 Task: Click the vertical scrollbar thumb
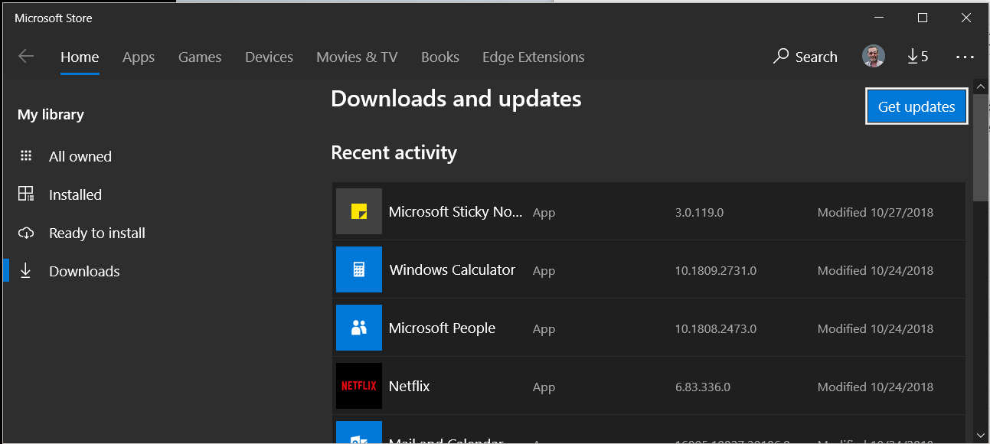980,148
